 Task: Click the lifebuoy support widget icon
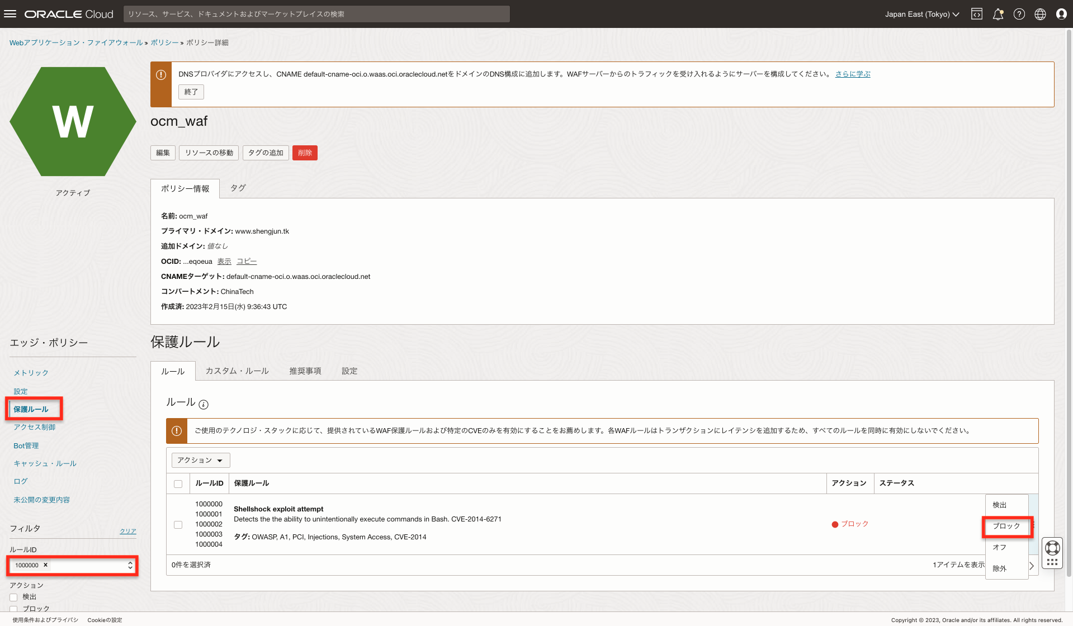click(1052, 547)
